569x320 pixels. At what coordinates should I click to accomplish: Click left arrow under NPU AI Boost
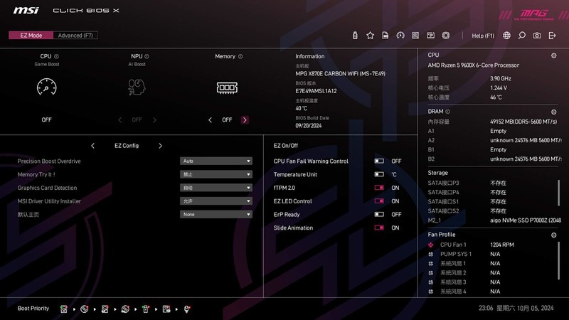click(x=119, y=120)
